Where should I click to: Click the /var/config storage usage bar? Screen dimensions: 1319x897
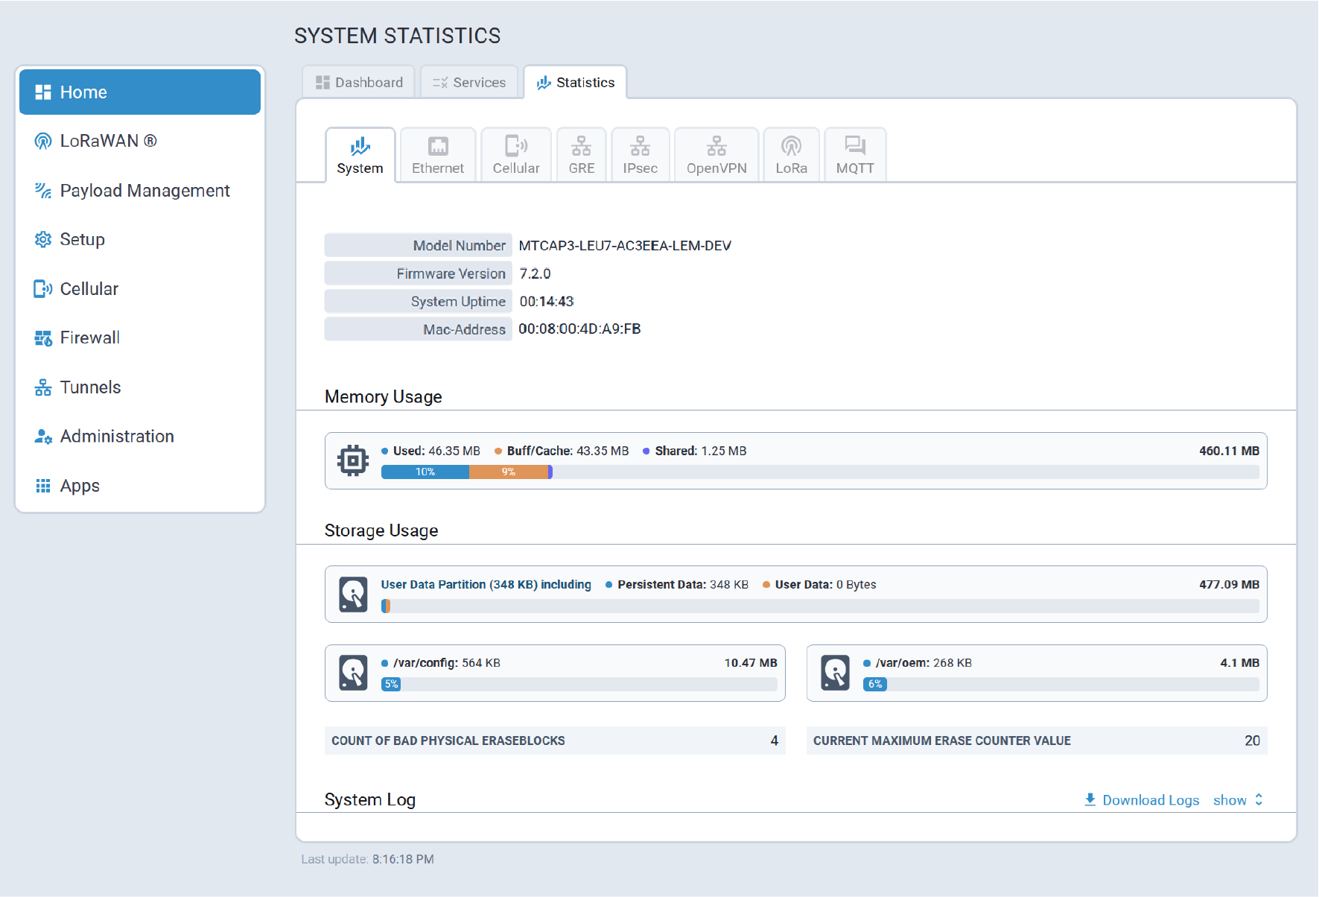pos(579,684)
